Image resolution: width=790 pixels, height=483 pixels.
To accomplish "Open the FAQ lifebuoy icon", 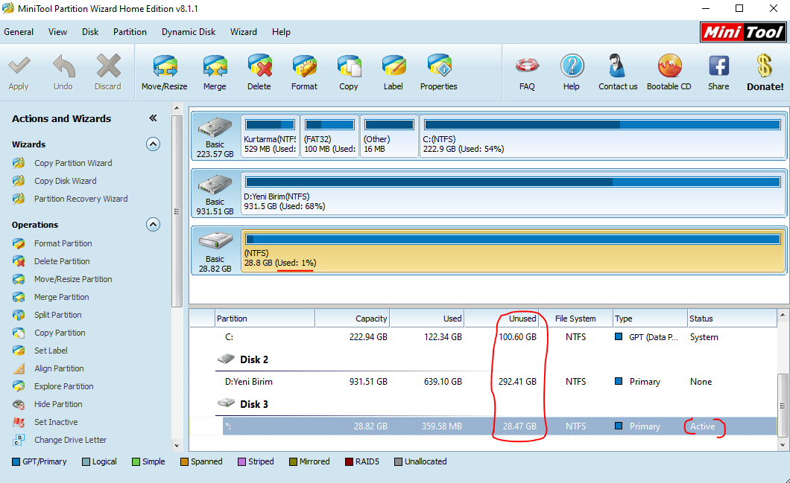I will (527, 66).
